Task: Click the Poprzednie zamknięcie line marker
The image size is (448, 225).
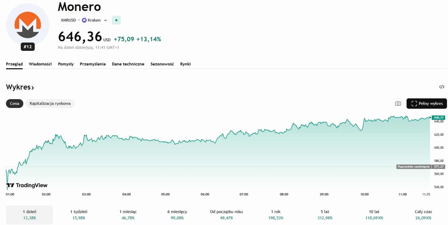Action: [414, 167]
